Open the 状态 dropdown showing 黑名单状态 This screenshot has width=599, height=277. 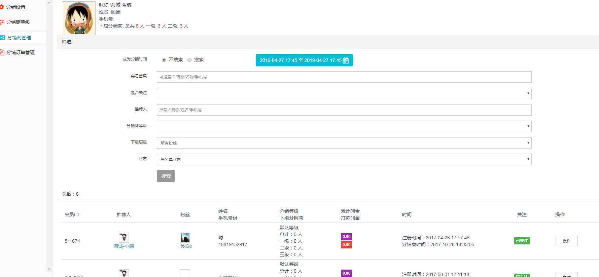pyautogui.click(x=344, y=159)
